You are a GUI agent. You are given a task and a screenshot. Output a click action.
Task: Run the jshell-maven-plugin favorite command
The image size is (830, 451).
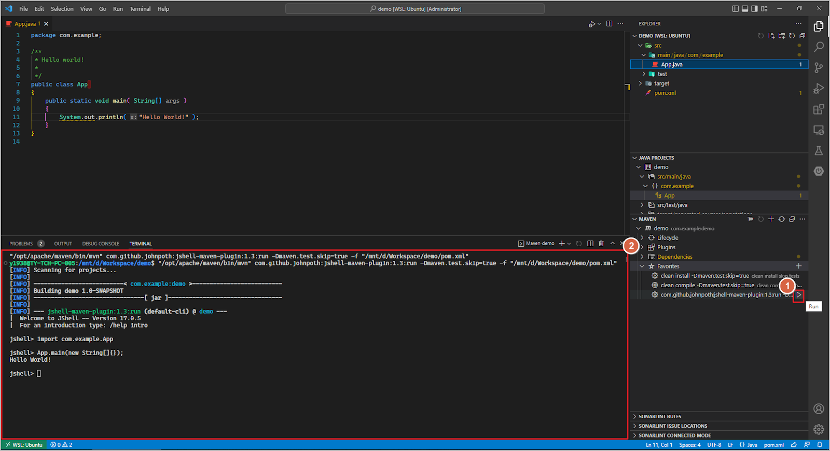[799, 295]
